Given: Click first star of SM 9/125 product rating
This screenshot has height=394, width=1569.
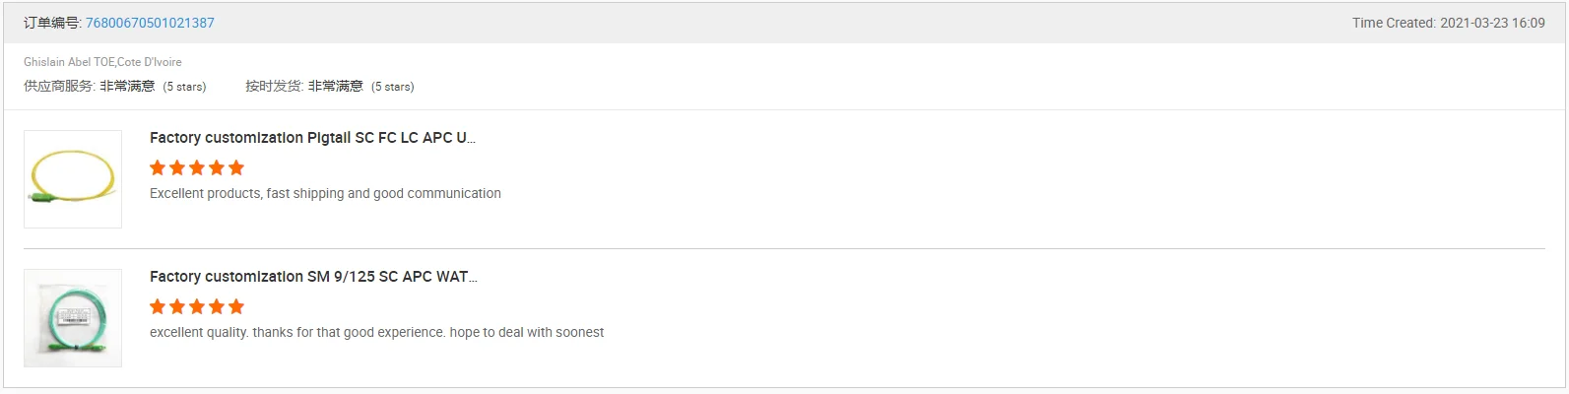Looking at the screenshot, I should click(158, 306).
